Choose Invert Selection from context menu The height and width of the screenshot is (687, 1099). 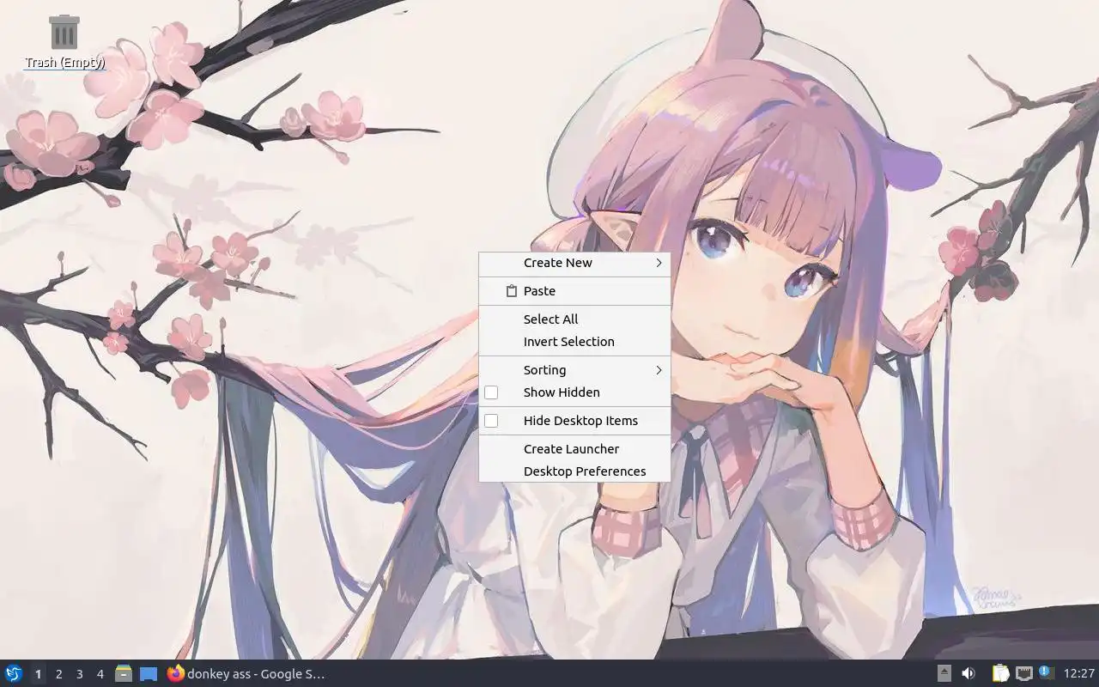pyautogui.click(x=574, y=342)
